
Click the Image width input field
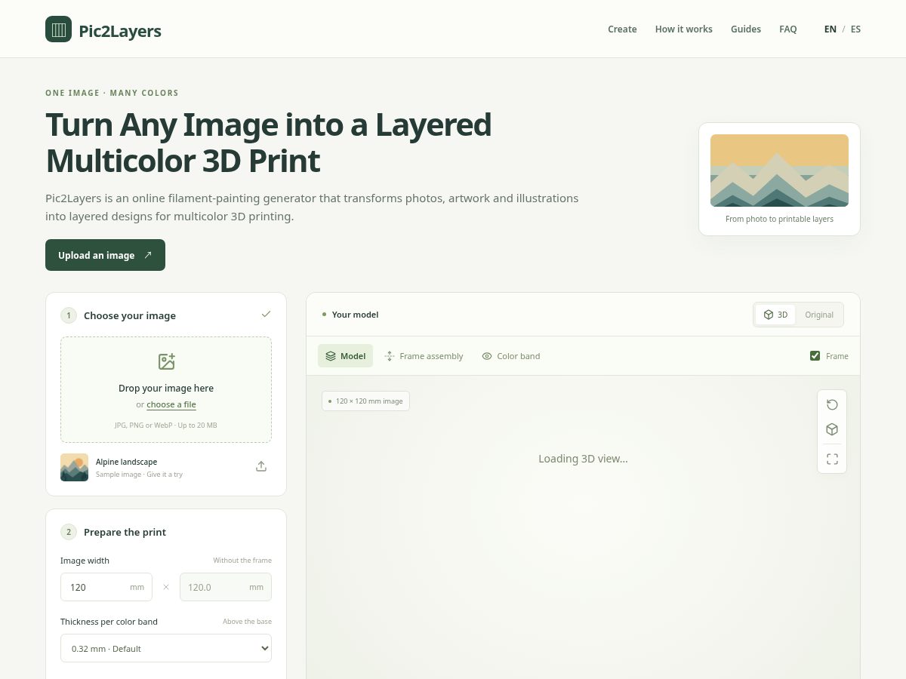click(x=106, y=587)
